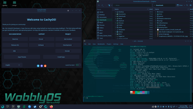Toggle the Launch at start switch

pos(78,65)
